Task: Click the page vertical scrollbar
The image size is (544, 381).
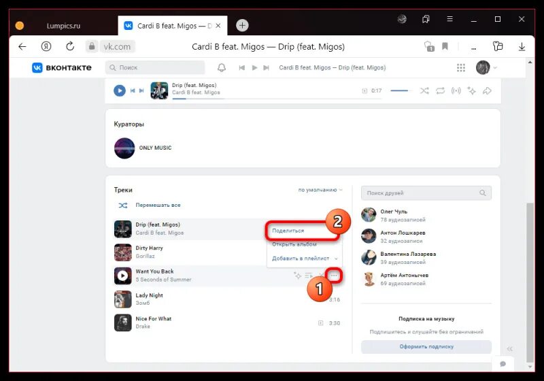Action: pyautogui.click(x=530, y=282)
